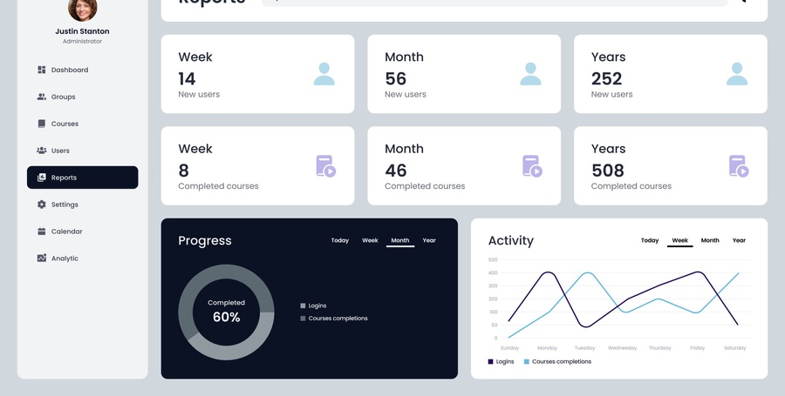Toggle Logins legend in Activity chart
This screenshot has height=396, width=785.
pos(501,361)
